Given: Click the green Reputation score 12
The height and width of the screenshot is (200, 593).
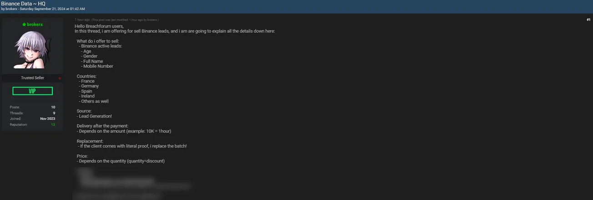Looking at the screenshot, I should [x=53, y=125].
